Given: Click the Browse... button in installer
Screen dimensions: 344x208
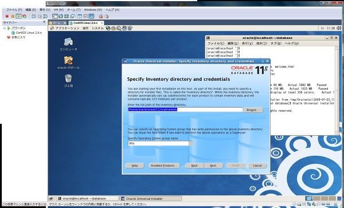Looking at the screenshot, I should (253, 110).
